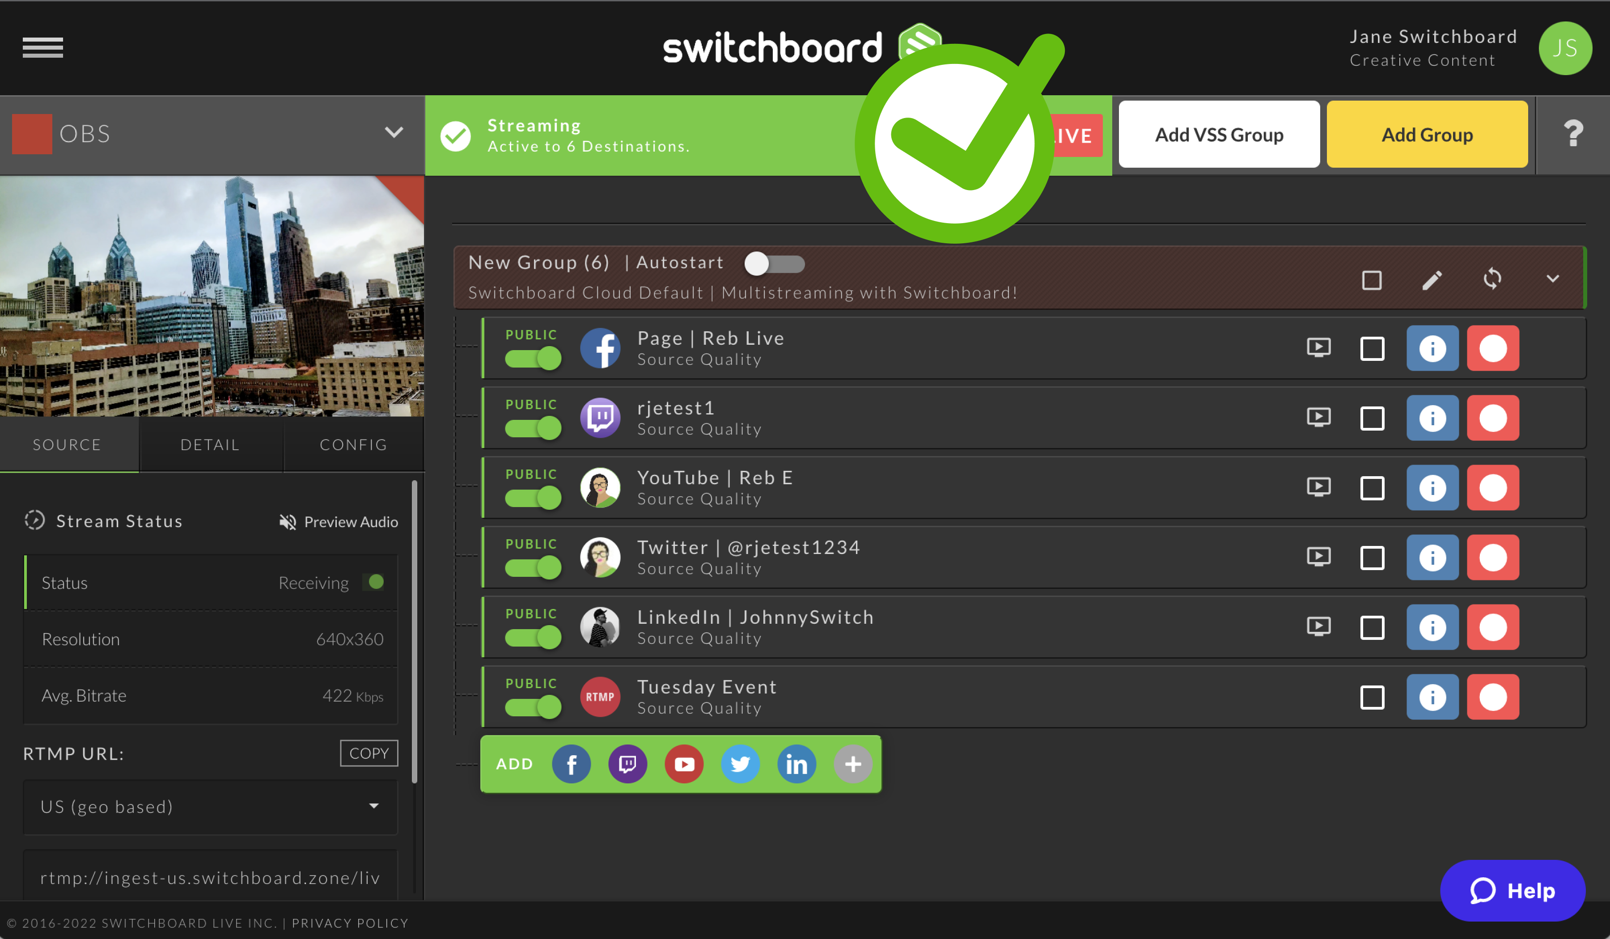This screenshot has height=939, width=1610.
Task: Stop streaming to rjetest1
Action: 1492,418
